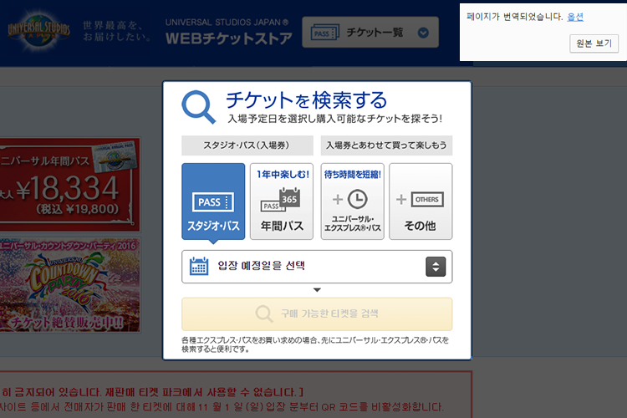Click the express pass note text below search

[315, 344]
